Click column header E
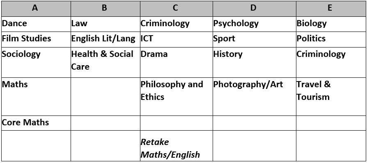Viewport: 367px width, 163px height. [x=331, y=9]
